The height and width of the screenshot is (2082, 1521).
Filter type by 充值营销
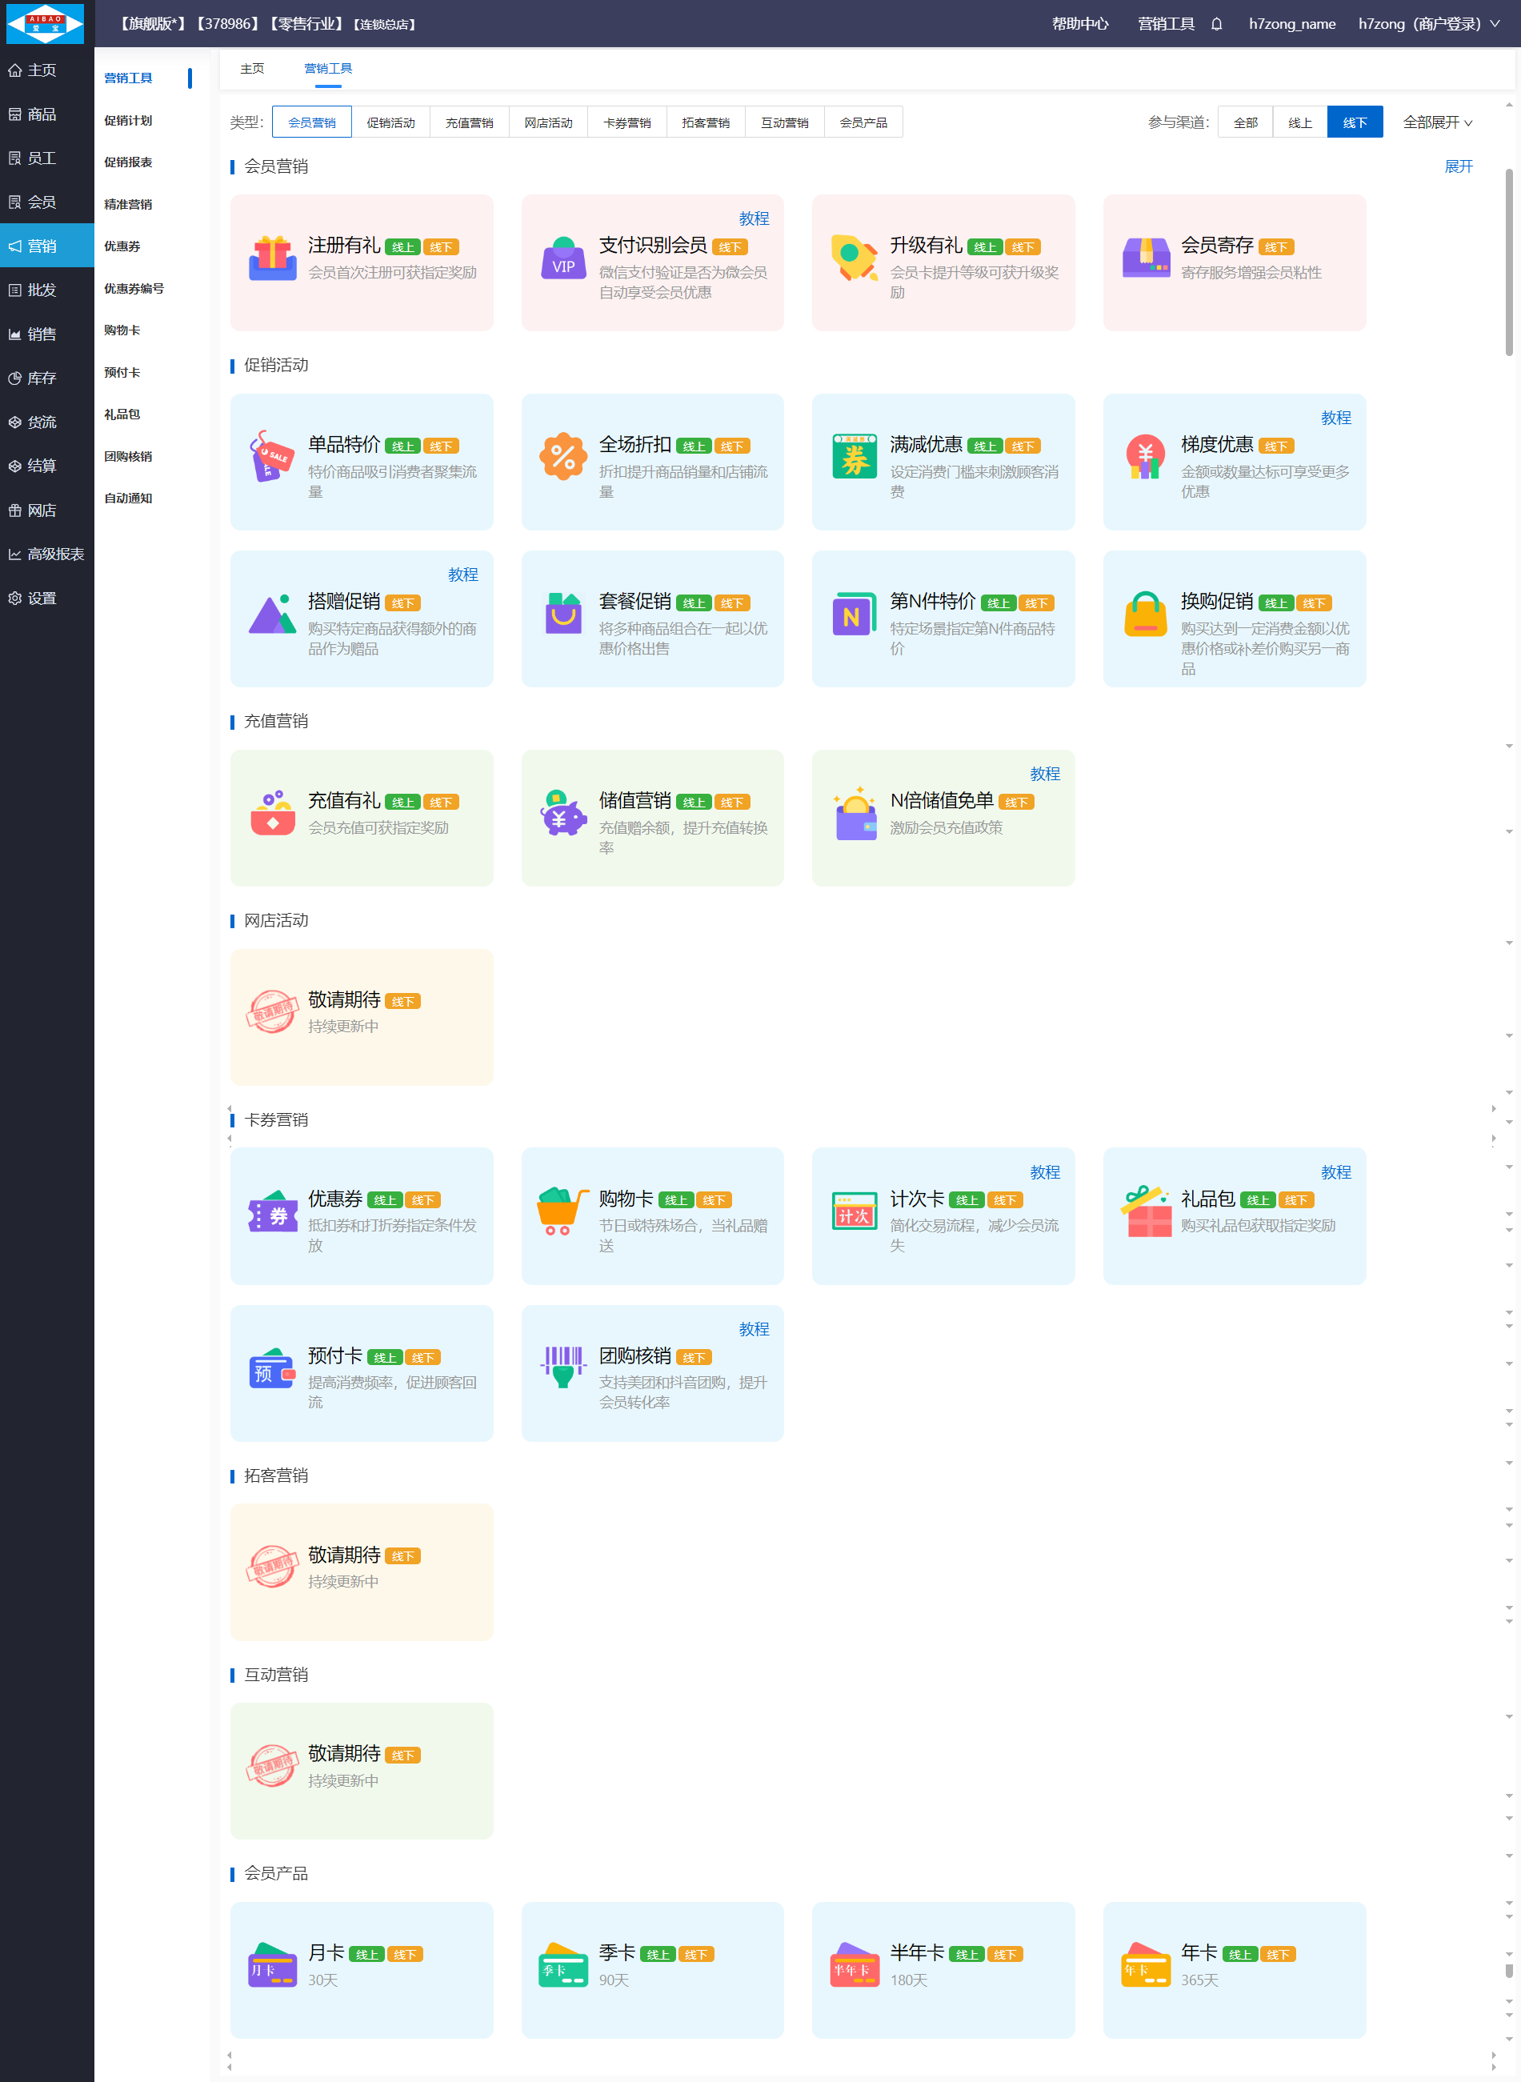click(x=469, y=122)
